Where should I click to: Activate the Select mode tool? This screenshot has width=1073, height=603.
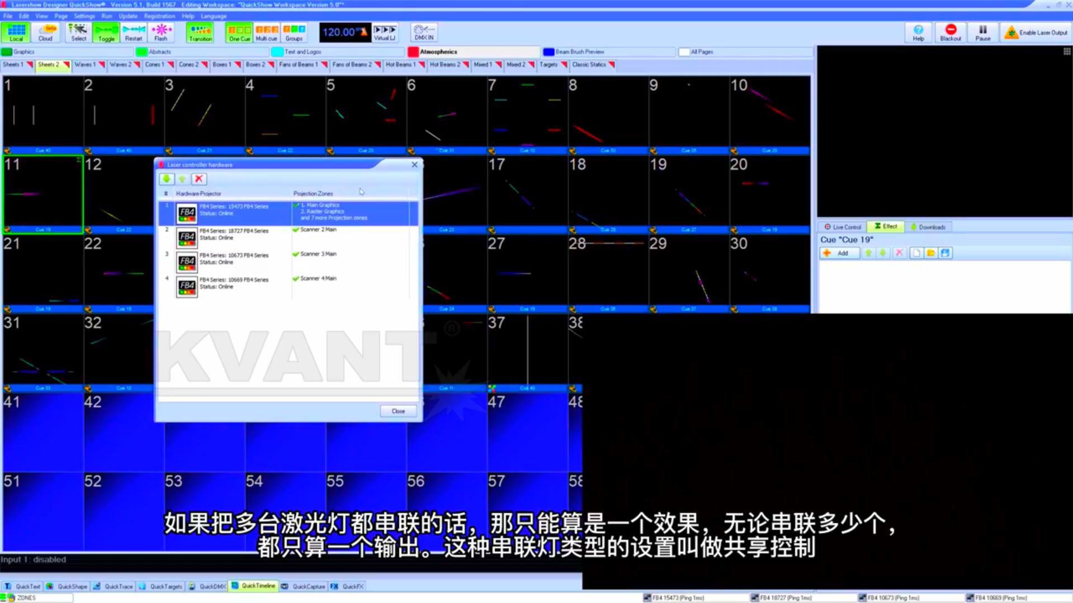coord(78,32)
